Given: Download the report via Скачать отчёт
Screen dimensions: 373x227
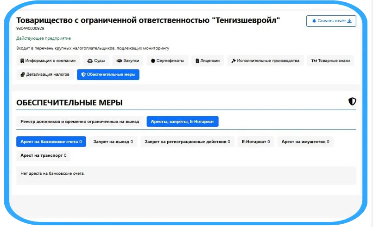Looking at the screenshot, I should (x=331, y=21).
